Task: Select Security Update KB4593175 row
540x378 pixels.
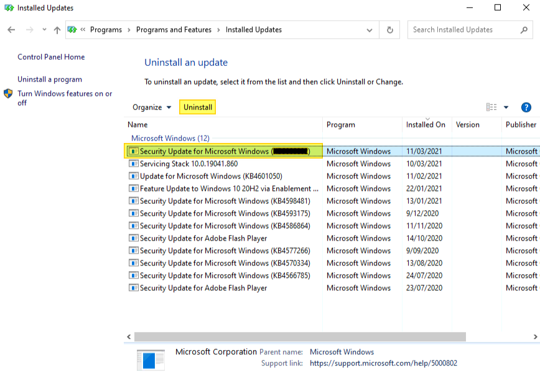Action: 332,213
